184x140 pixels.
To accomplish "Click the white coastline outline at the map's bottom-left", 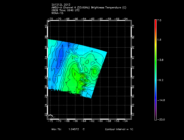I will click(x=51, y=116).
